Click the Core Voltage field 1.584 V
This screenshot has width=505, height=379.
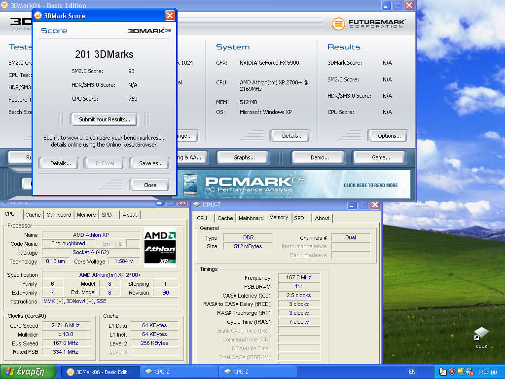click(x=124, y=261)
